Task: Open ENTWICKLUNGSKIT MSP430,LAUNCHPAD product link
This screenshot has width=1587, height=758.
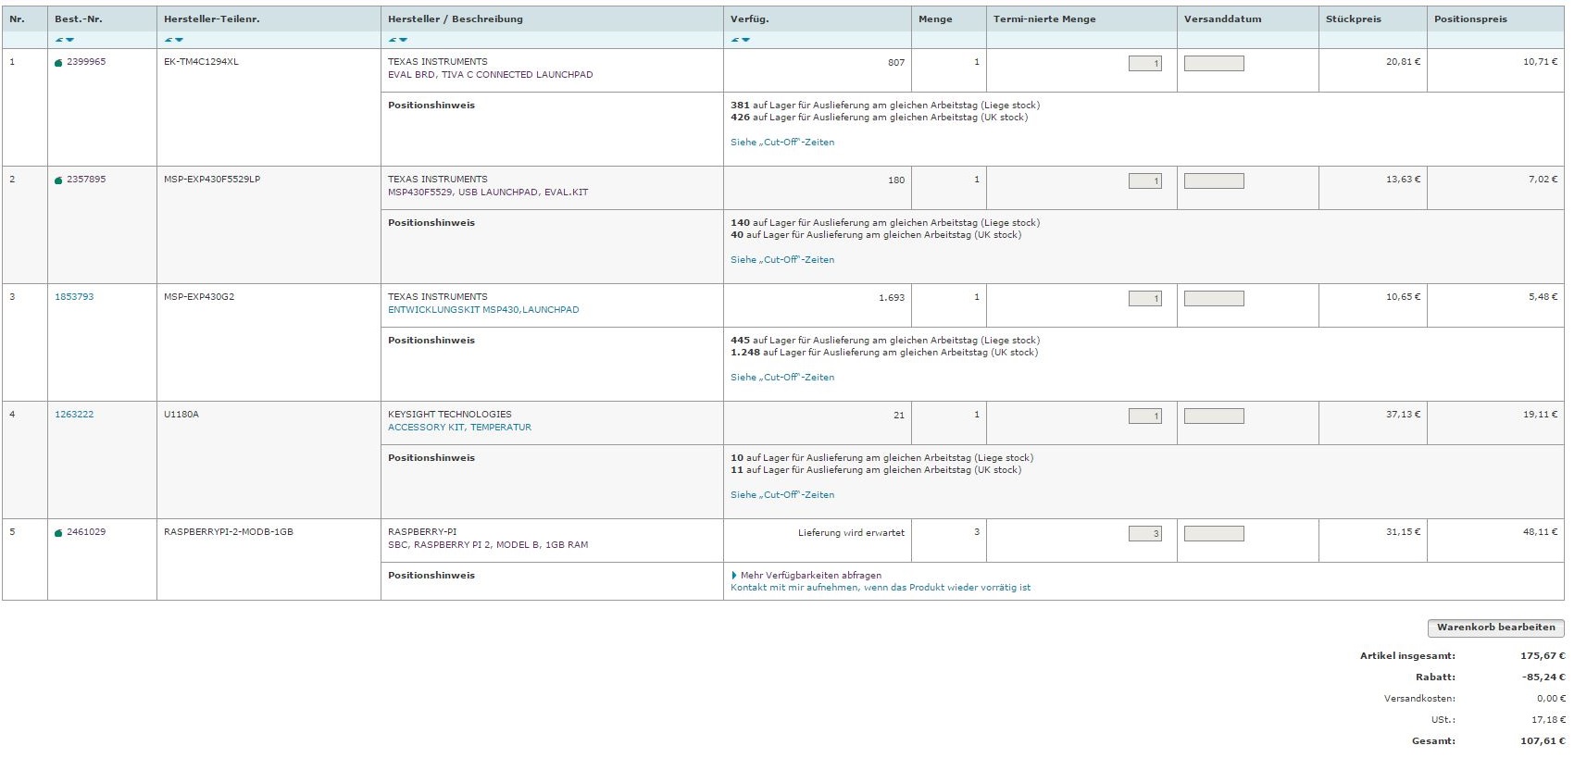Action: click(483, 310)
